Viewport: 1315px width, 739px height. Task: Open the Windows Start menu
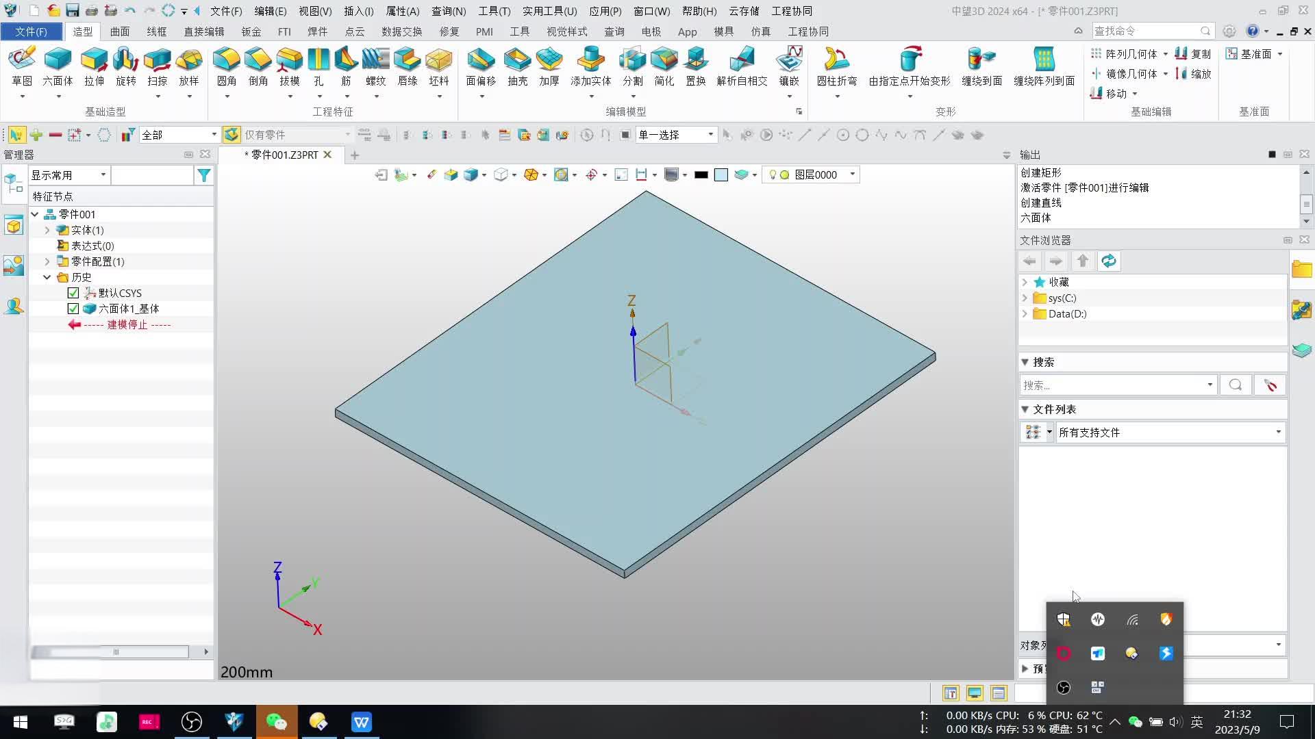click(21, 722)
